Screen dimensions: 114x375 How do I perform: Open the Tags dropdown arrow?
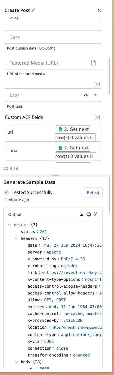point(95,96)
